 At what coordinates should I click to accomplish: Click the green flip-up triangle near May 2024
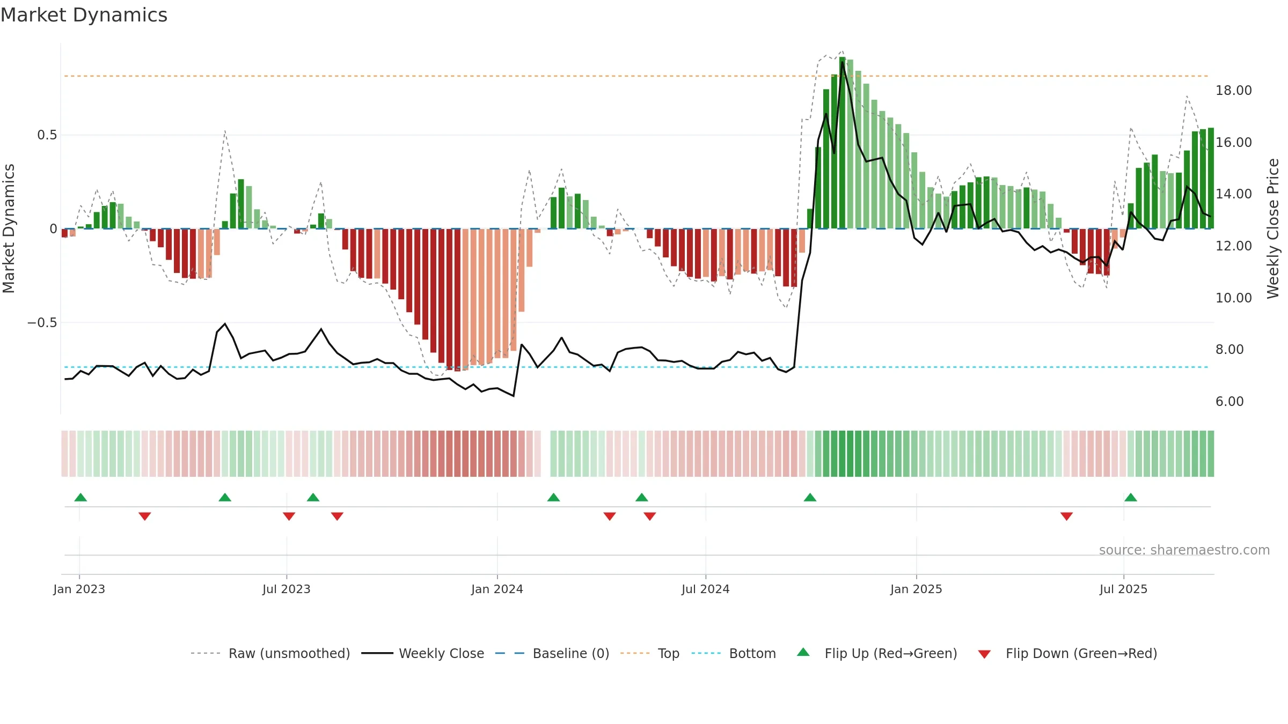pos(642,497)
